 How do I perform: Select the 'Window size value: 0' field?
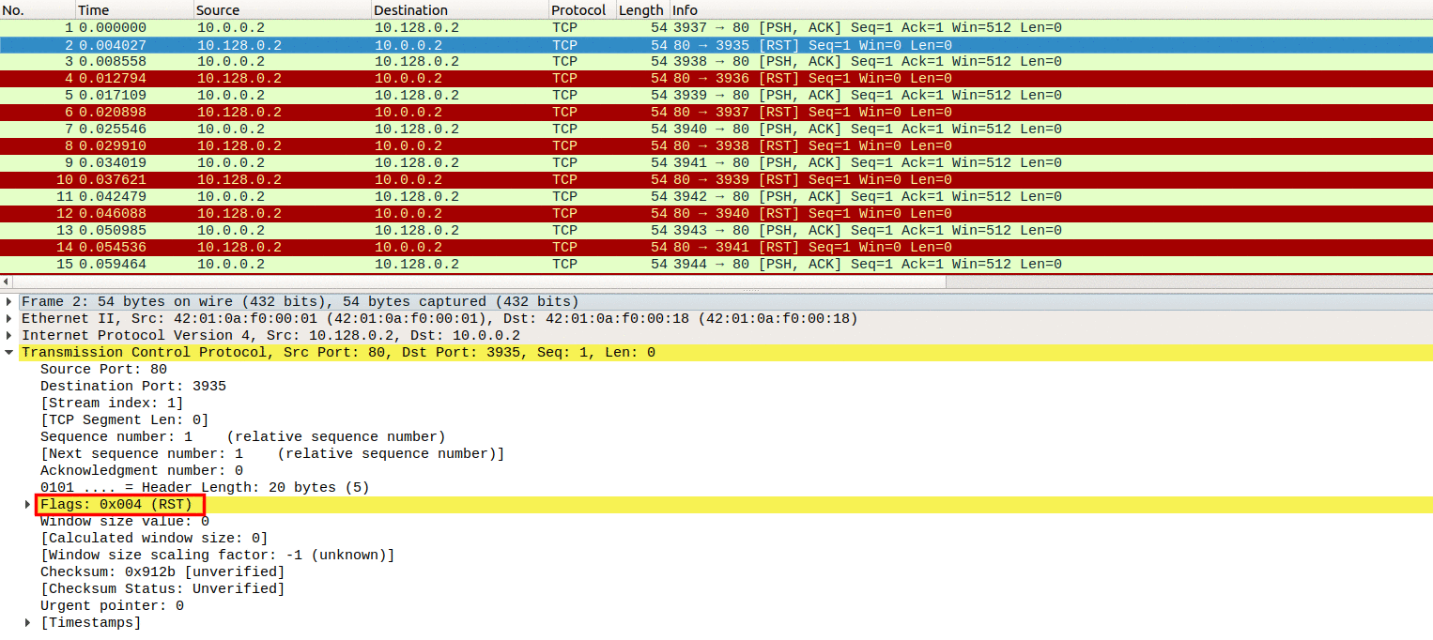coord(125,522)
